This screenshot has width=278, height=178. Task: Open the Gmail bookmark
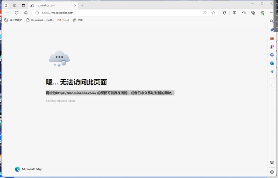tap(63, 20)
